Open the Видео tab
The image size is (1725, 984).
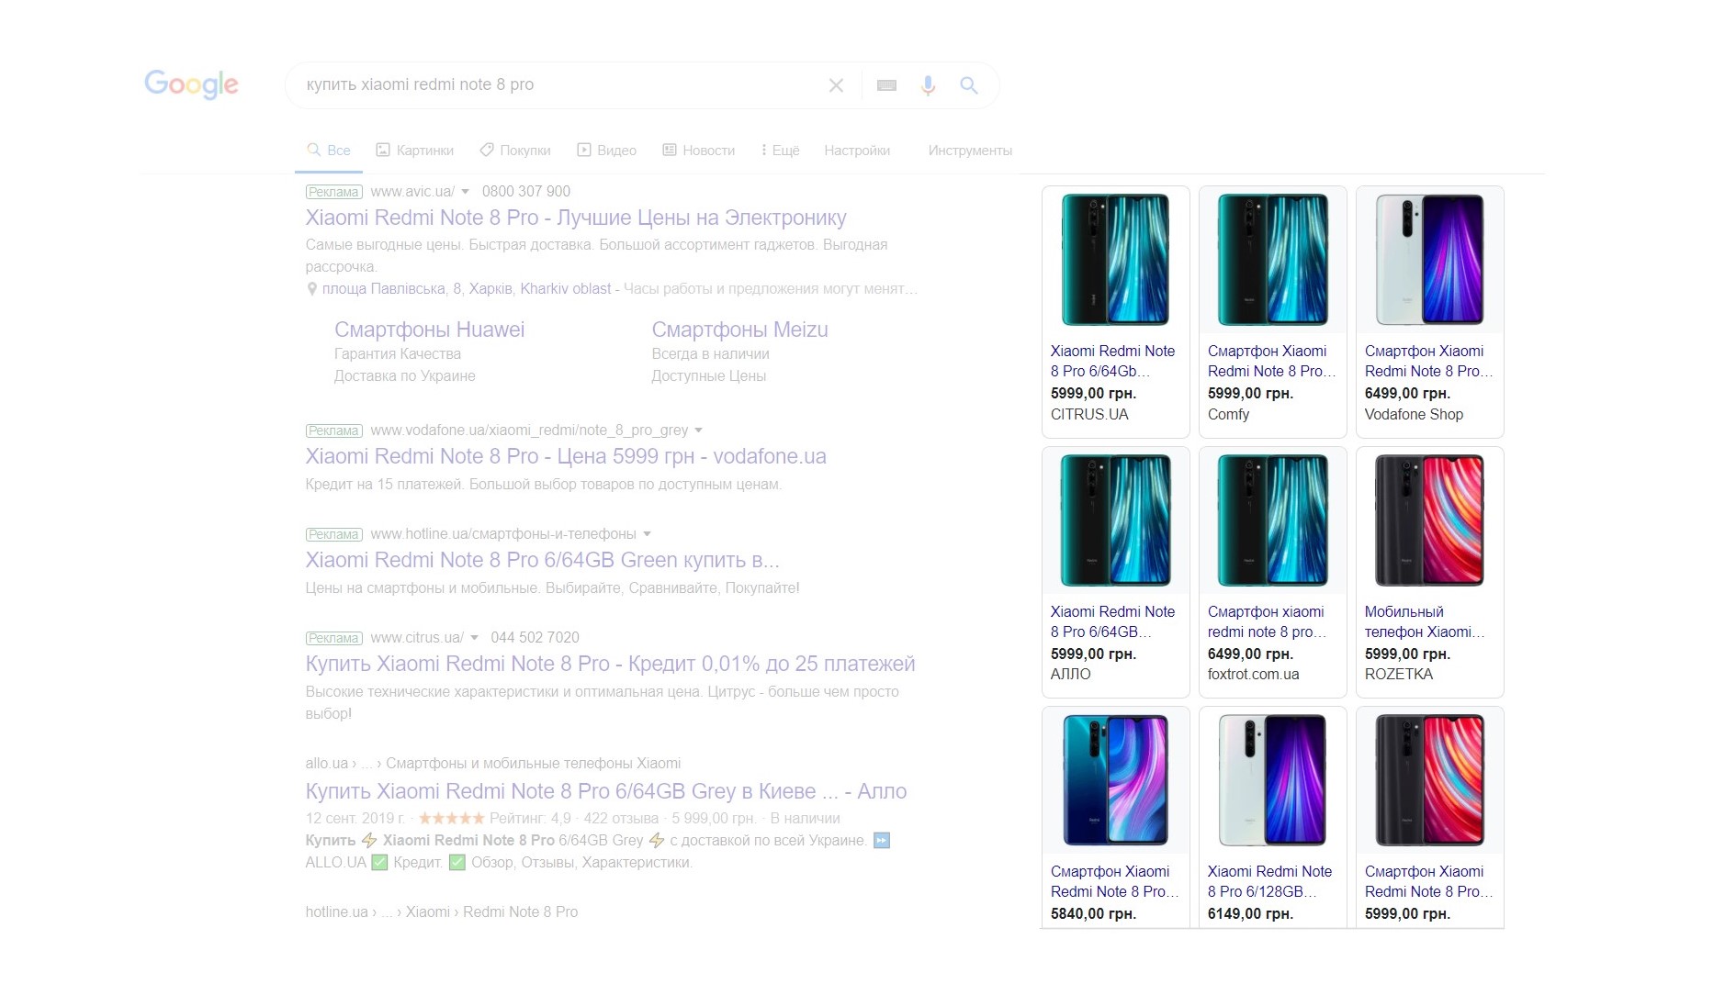coord(606,151)
